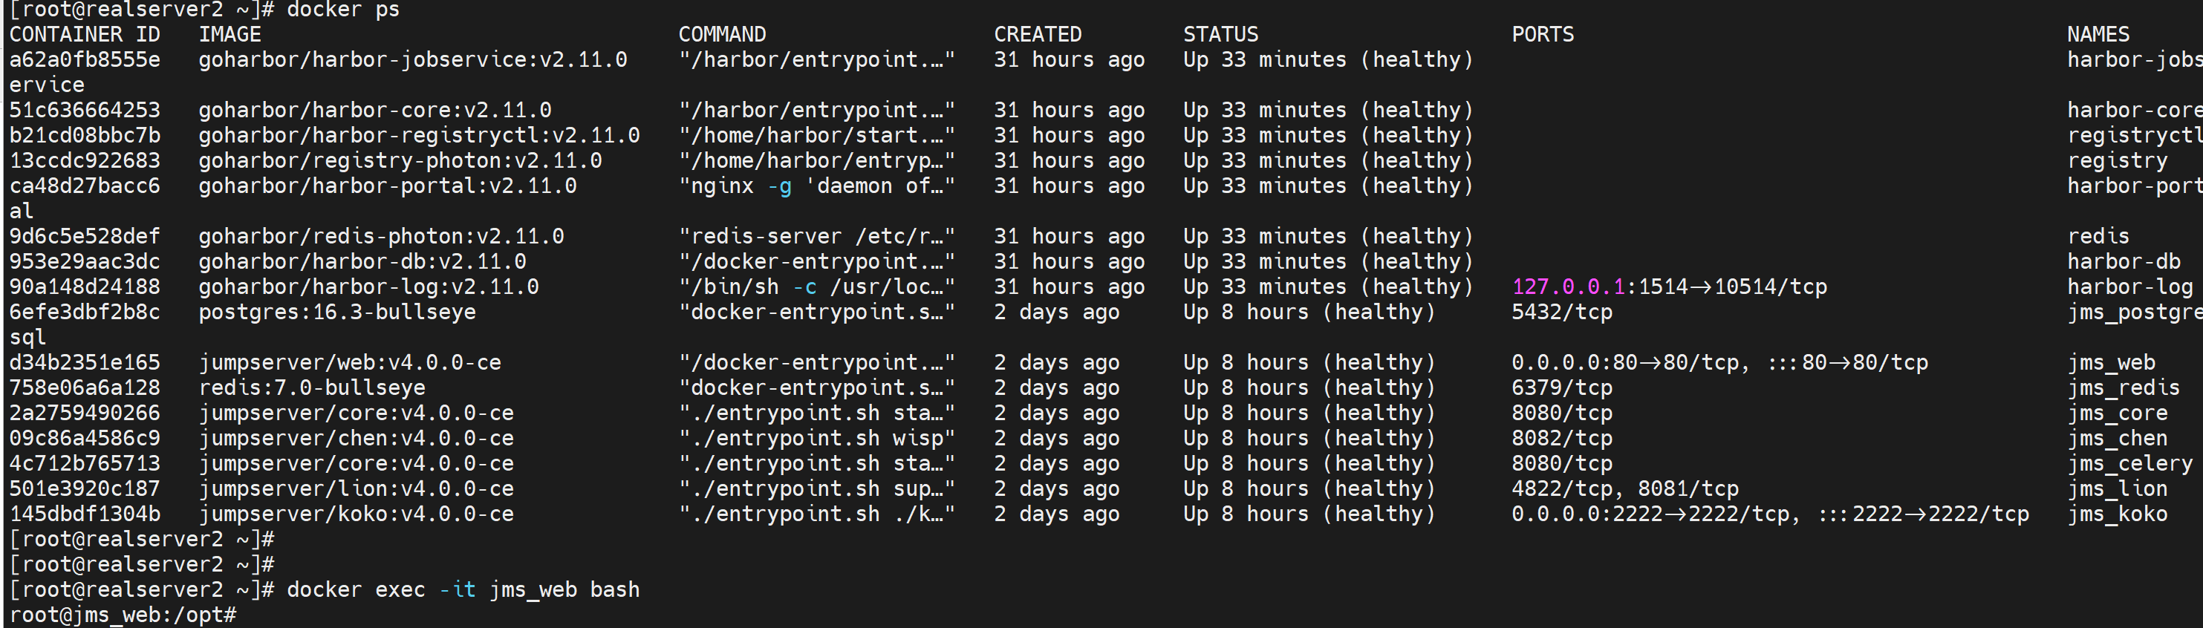Click the STATUS column header
Image resolution: width=2203 pixels, height=628 pixels.
coord(1220,35)
